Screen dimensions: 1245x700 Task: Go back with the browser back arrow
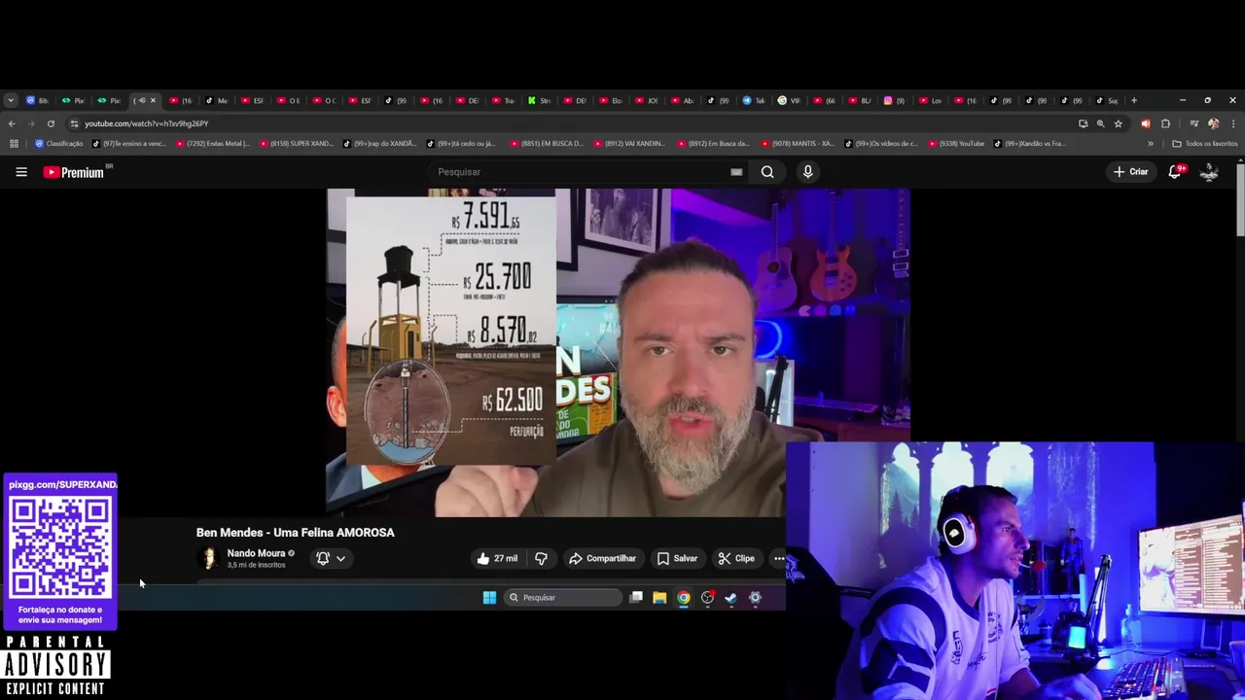[12, 123]
